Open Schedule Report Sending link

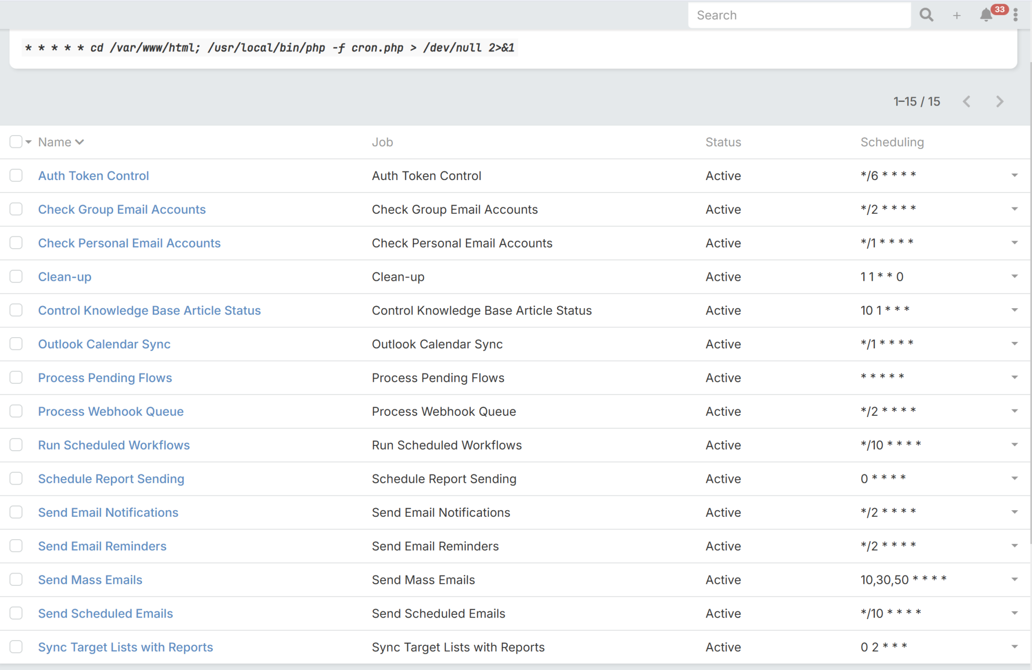(111, 479)
